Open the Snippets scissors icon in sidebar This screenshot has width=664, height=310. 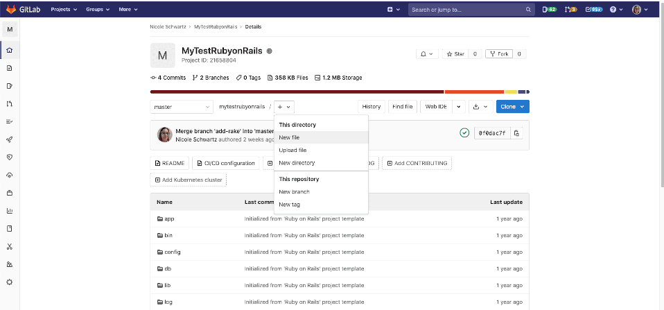tap(10, 246)
